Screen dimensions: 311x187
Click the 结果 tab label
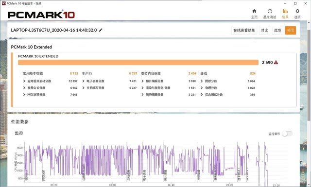tap(285, 17)
